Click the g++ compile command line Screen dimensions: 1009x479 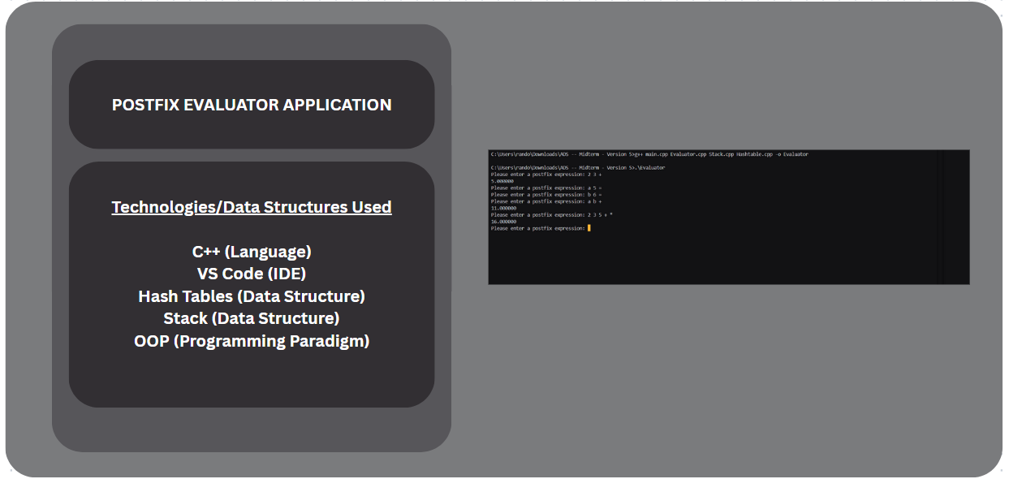[649, 154]
